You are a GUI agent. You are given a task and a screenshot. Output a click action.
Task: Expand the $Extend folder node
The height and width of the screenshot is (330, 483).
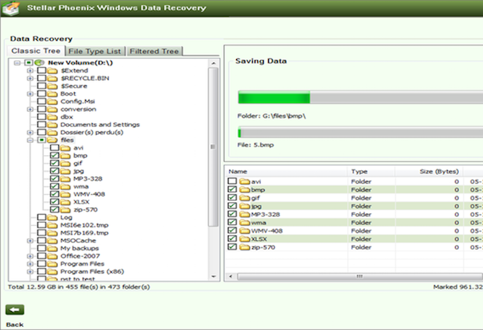pos(30,71)
